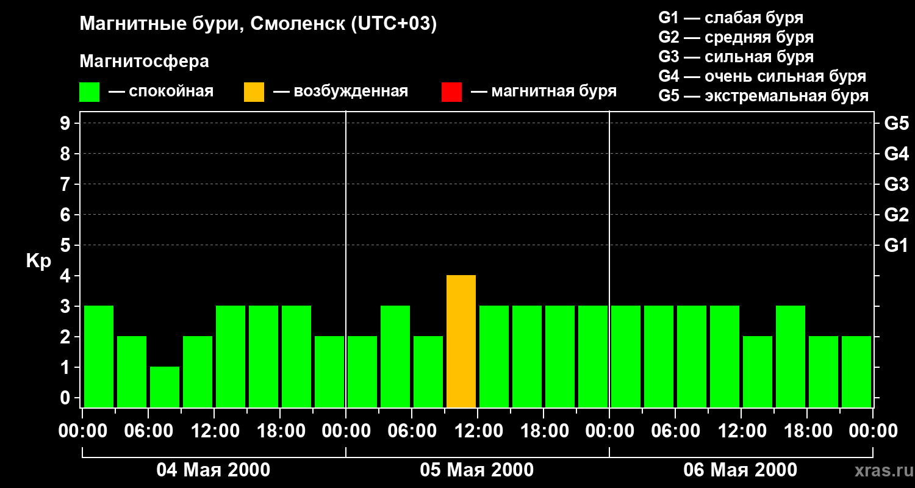Viewport: 915px width, 488px height.
Task: Click the 00:00–03:00 bar on 06 Мая
Action: tap(626, 357)
